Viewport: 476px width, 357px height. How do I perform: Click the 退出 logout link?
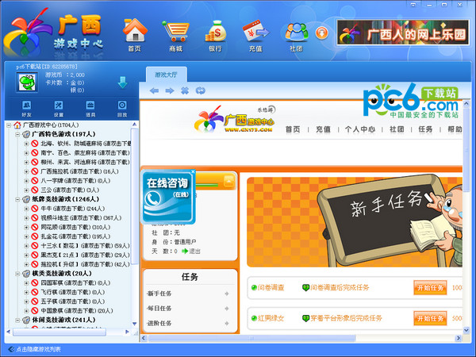click(194, 251)
